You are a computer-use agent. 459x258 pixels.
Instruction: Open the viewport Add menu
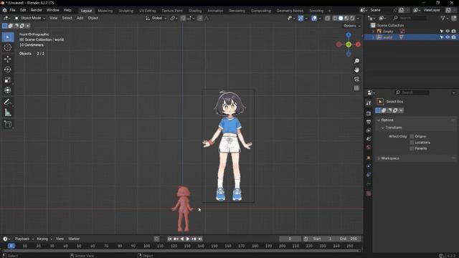(x=80, y=18)
